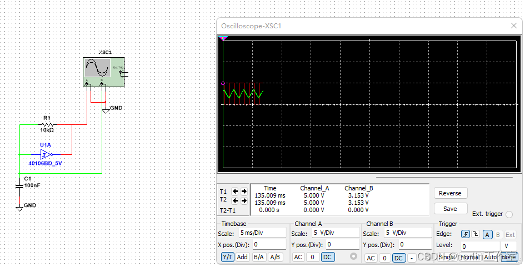Click the Save button
525x267 pixels.
[x=451, y=209]
